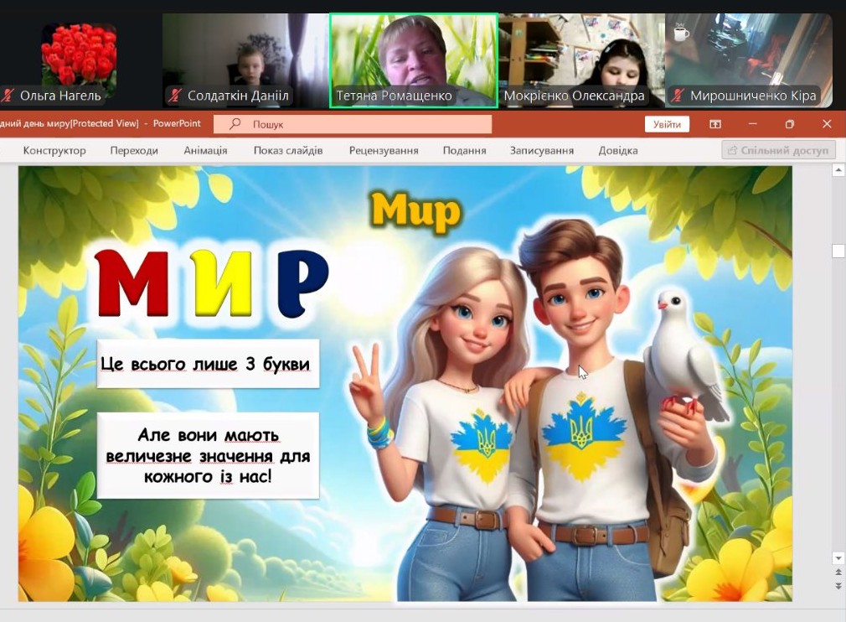
Task: Select Тетяна Ромащенко's video thumbnail
Action: click(414, 59)
